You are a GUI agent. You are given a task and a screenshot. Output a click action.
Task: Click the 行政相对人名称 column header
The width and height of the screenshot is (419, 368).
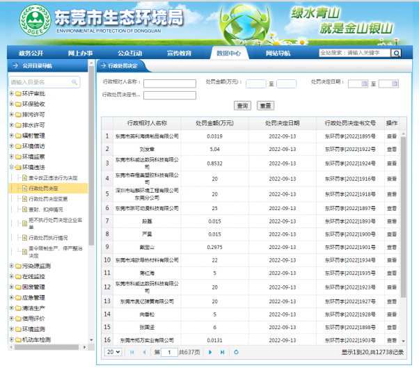click(147, 123)
